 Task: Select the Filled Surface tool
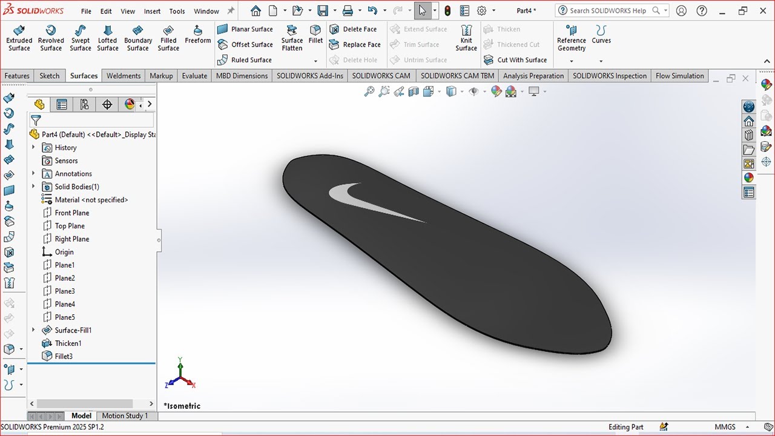pyautogui.click(x=168, y=38)
